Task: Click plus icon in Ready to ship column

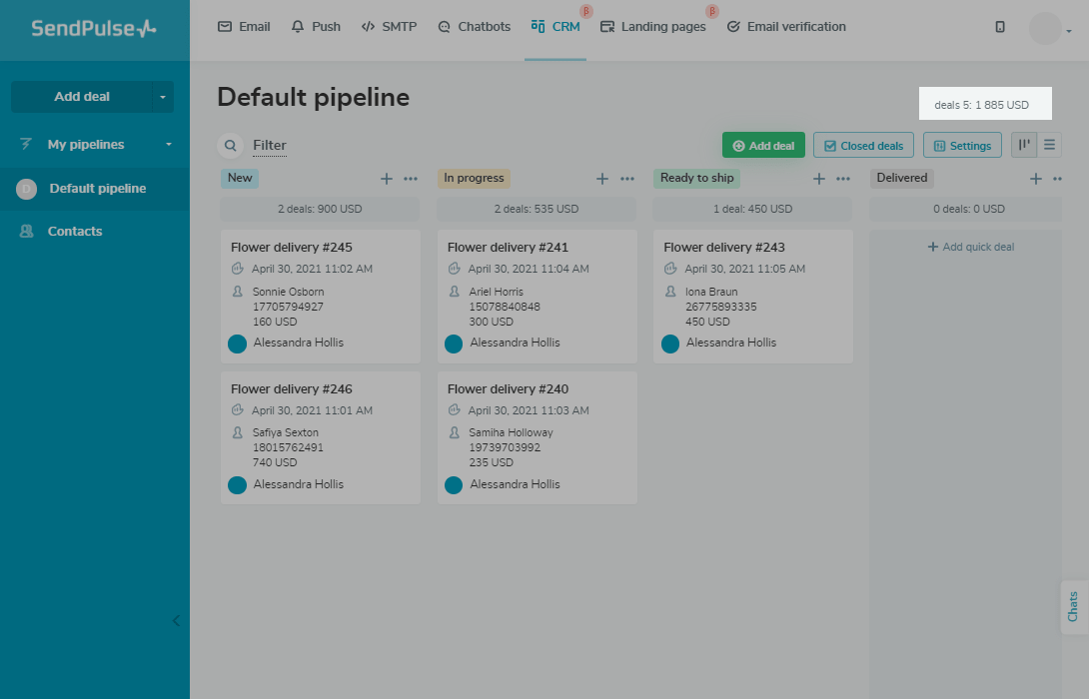Action: pyautogui.click(x=819, y=179)
